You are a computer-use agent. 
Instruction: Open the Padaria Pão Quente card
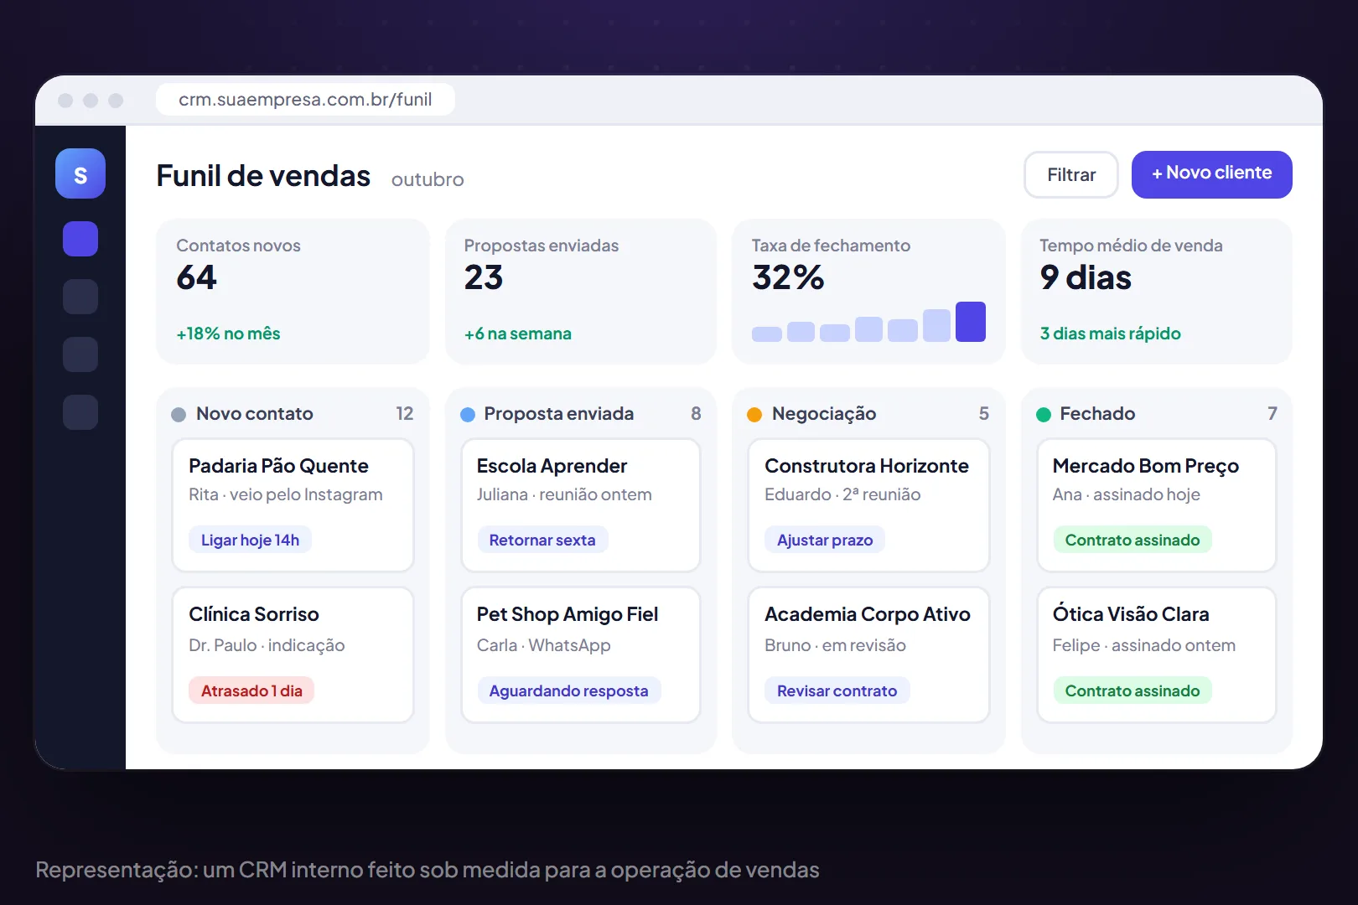tap(293, 505)
